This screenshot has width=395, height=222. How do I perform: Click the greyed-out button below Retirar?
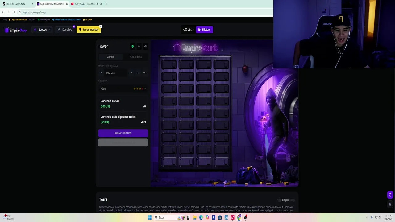click(123, 142)
